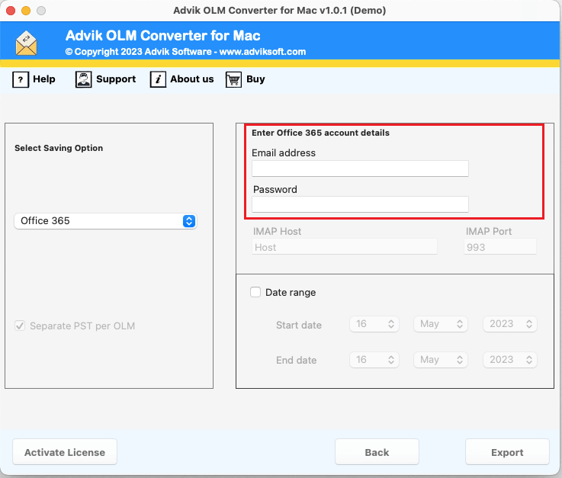Open the Help menu label
This screenshot has height=478, width=562.
click(44, 79)
